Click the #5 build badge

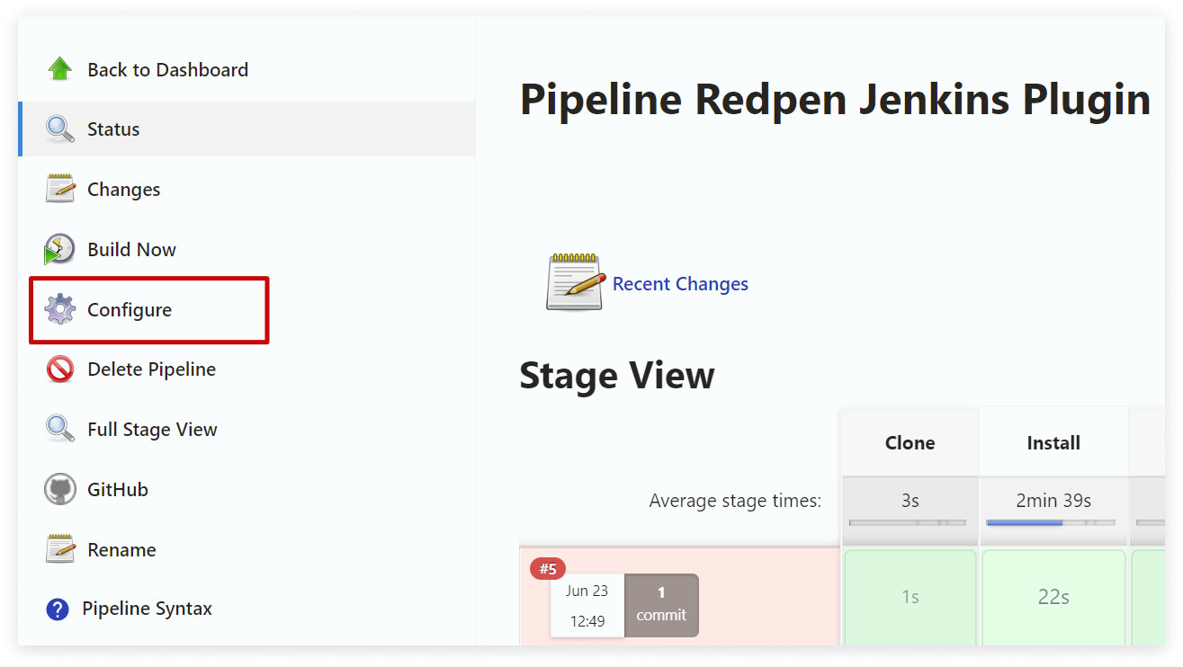[548, 569]
